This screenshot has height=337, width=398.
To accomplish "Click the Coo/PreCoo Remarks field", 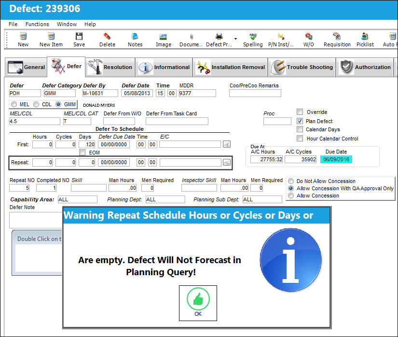I will 255,93.
